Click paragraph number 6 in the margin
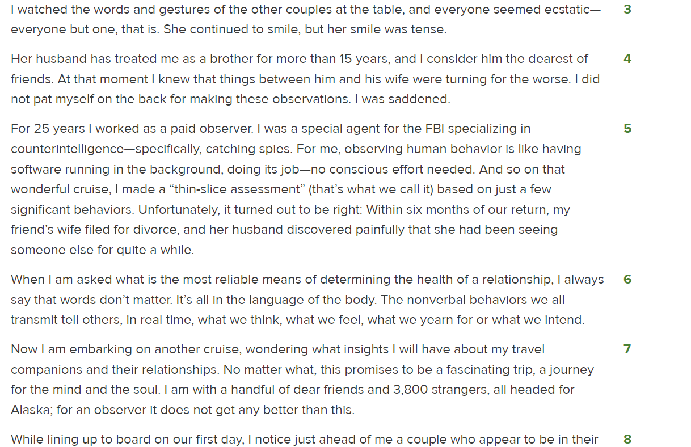This screenshot has height=447, width=691. pyautogui.click(x=627, y=280)
